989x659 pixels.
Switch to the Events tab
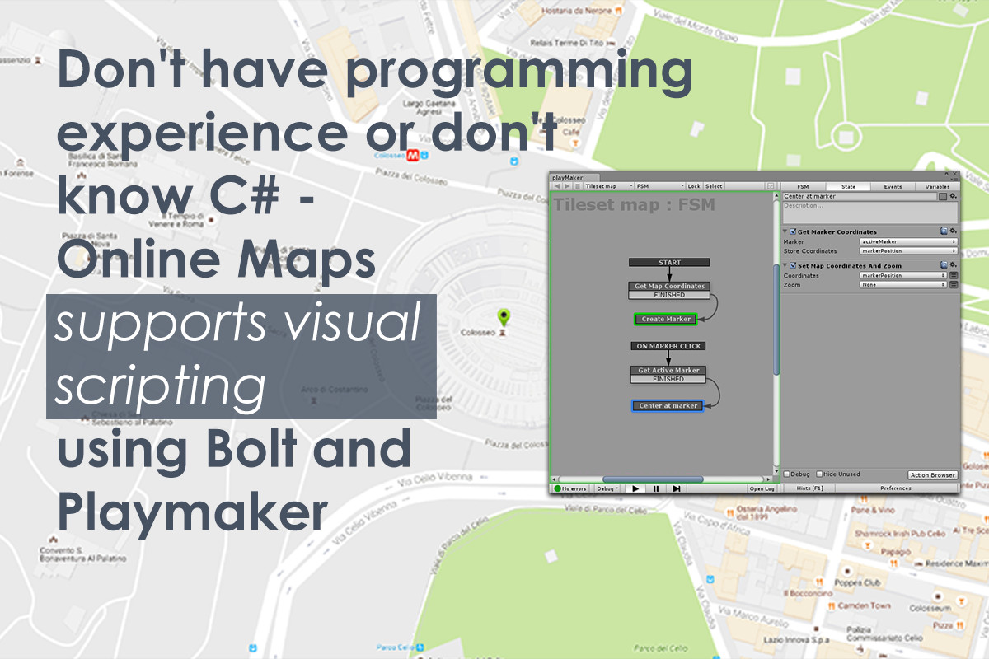[893, 186]
